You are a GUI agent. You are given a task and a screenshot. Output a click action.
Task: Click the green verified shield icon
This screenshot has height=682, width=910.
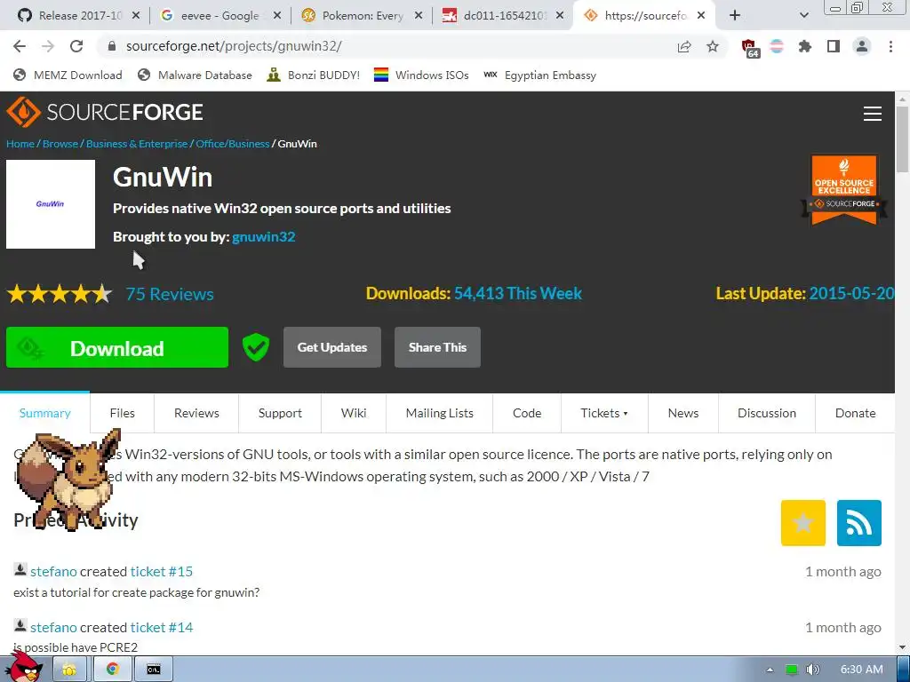[255, 347]
